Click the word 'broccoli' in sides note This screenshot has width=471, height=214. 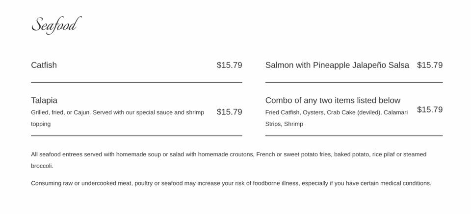[x=42, y=166]
